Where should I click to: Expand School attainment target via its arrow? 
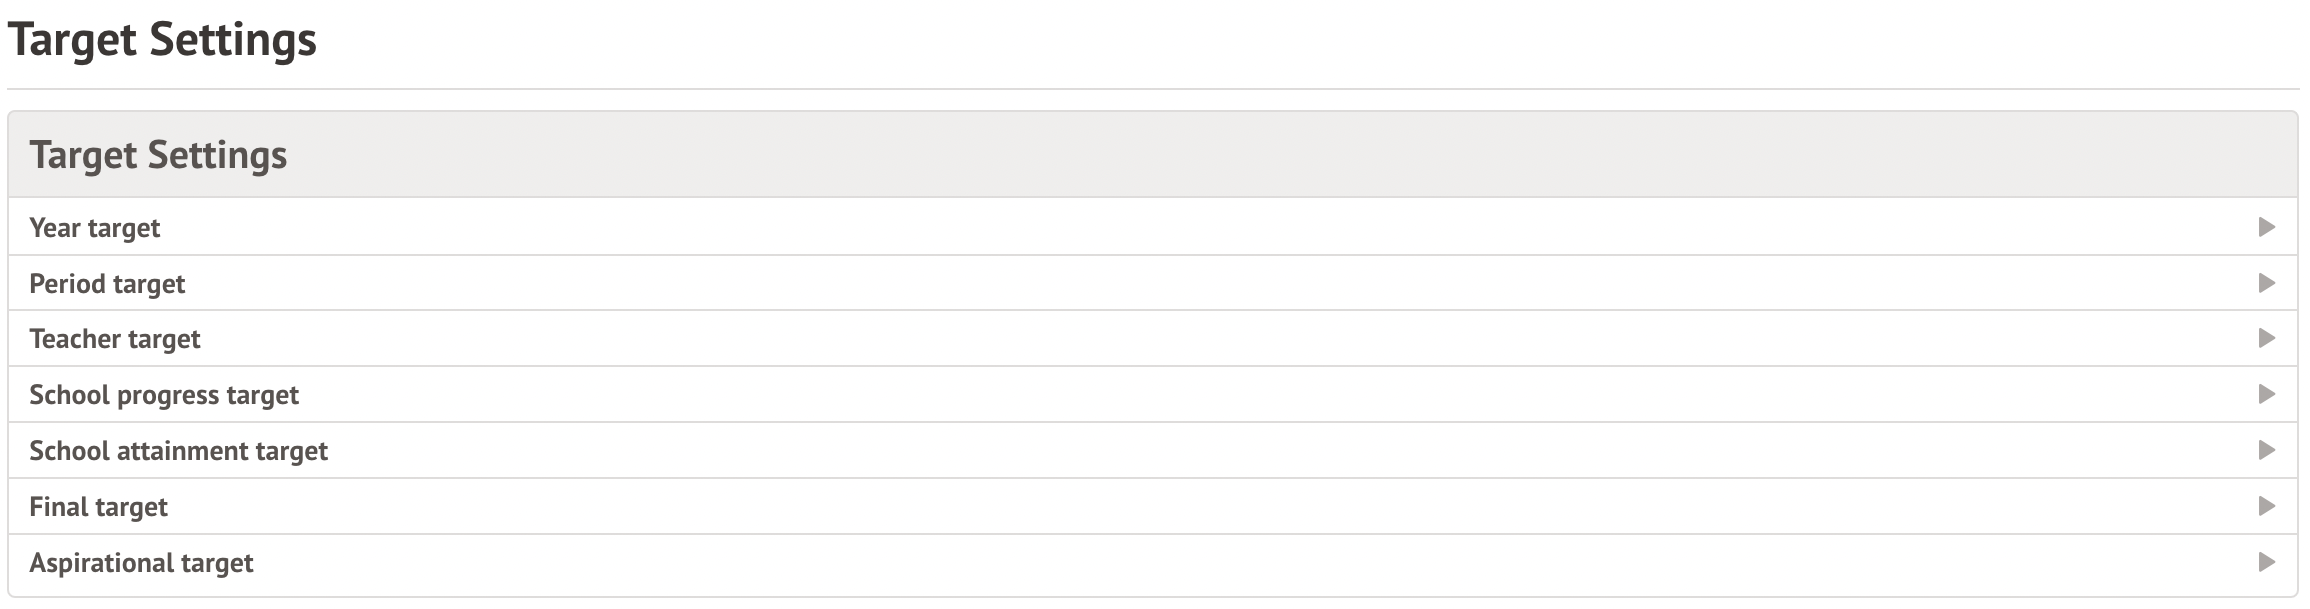pyautogui.click(x=2266, y=450)
